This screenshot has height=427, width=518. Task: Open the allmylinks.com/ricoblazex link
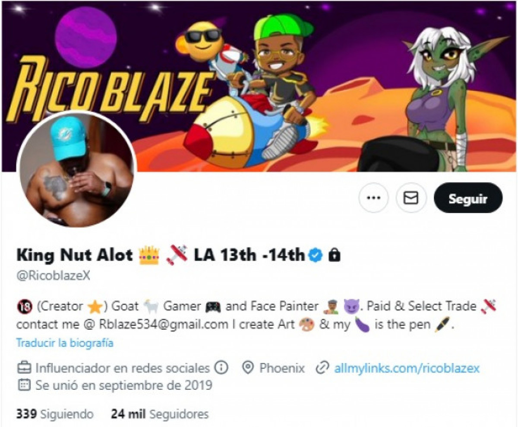(x=407, y=368)
